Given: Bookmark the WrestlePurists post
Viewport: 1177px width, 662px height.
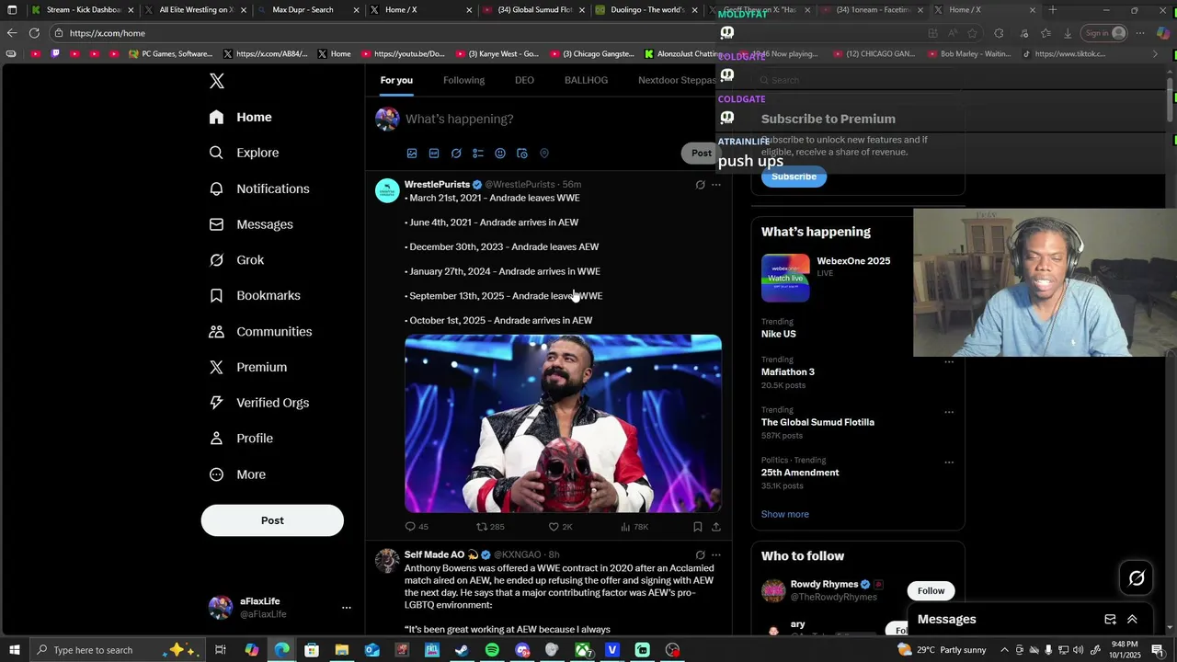Looking at the screenshot, I should 698,527.
